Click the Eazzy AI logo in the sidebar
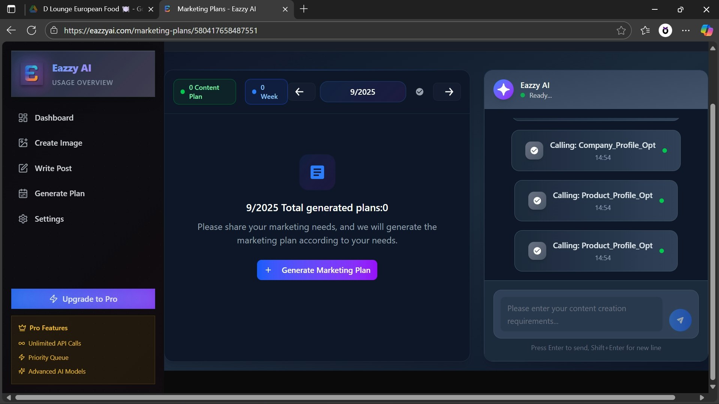719x404 pixels. pos(31,73)
